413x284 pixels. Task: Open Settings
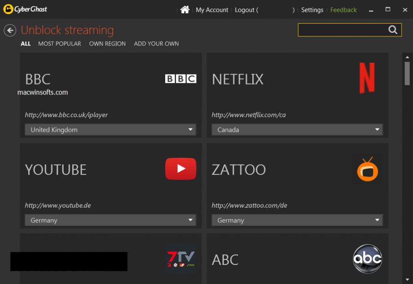click(312, 10)
